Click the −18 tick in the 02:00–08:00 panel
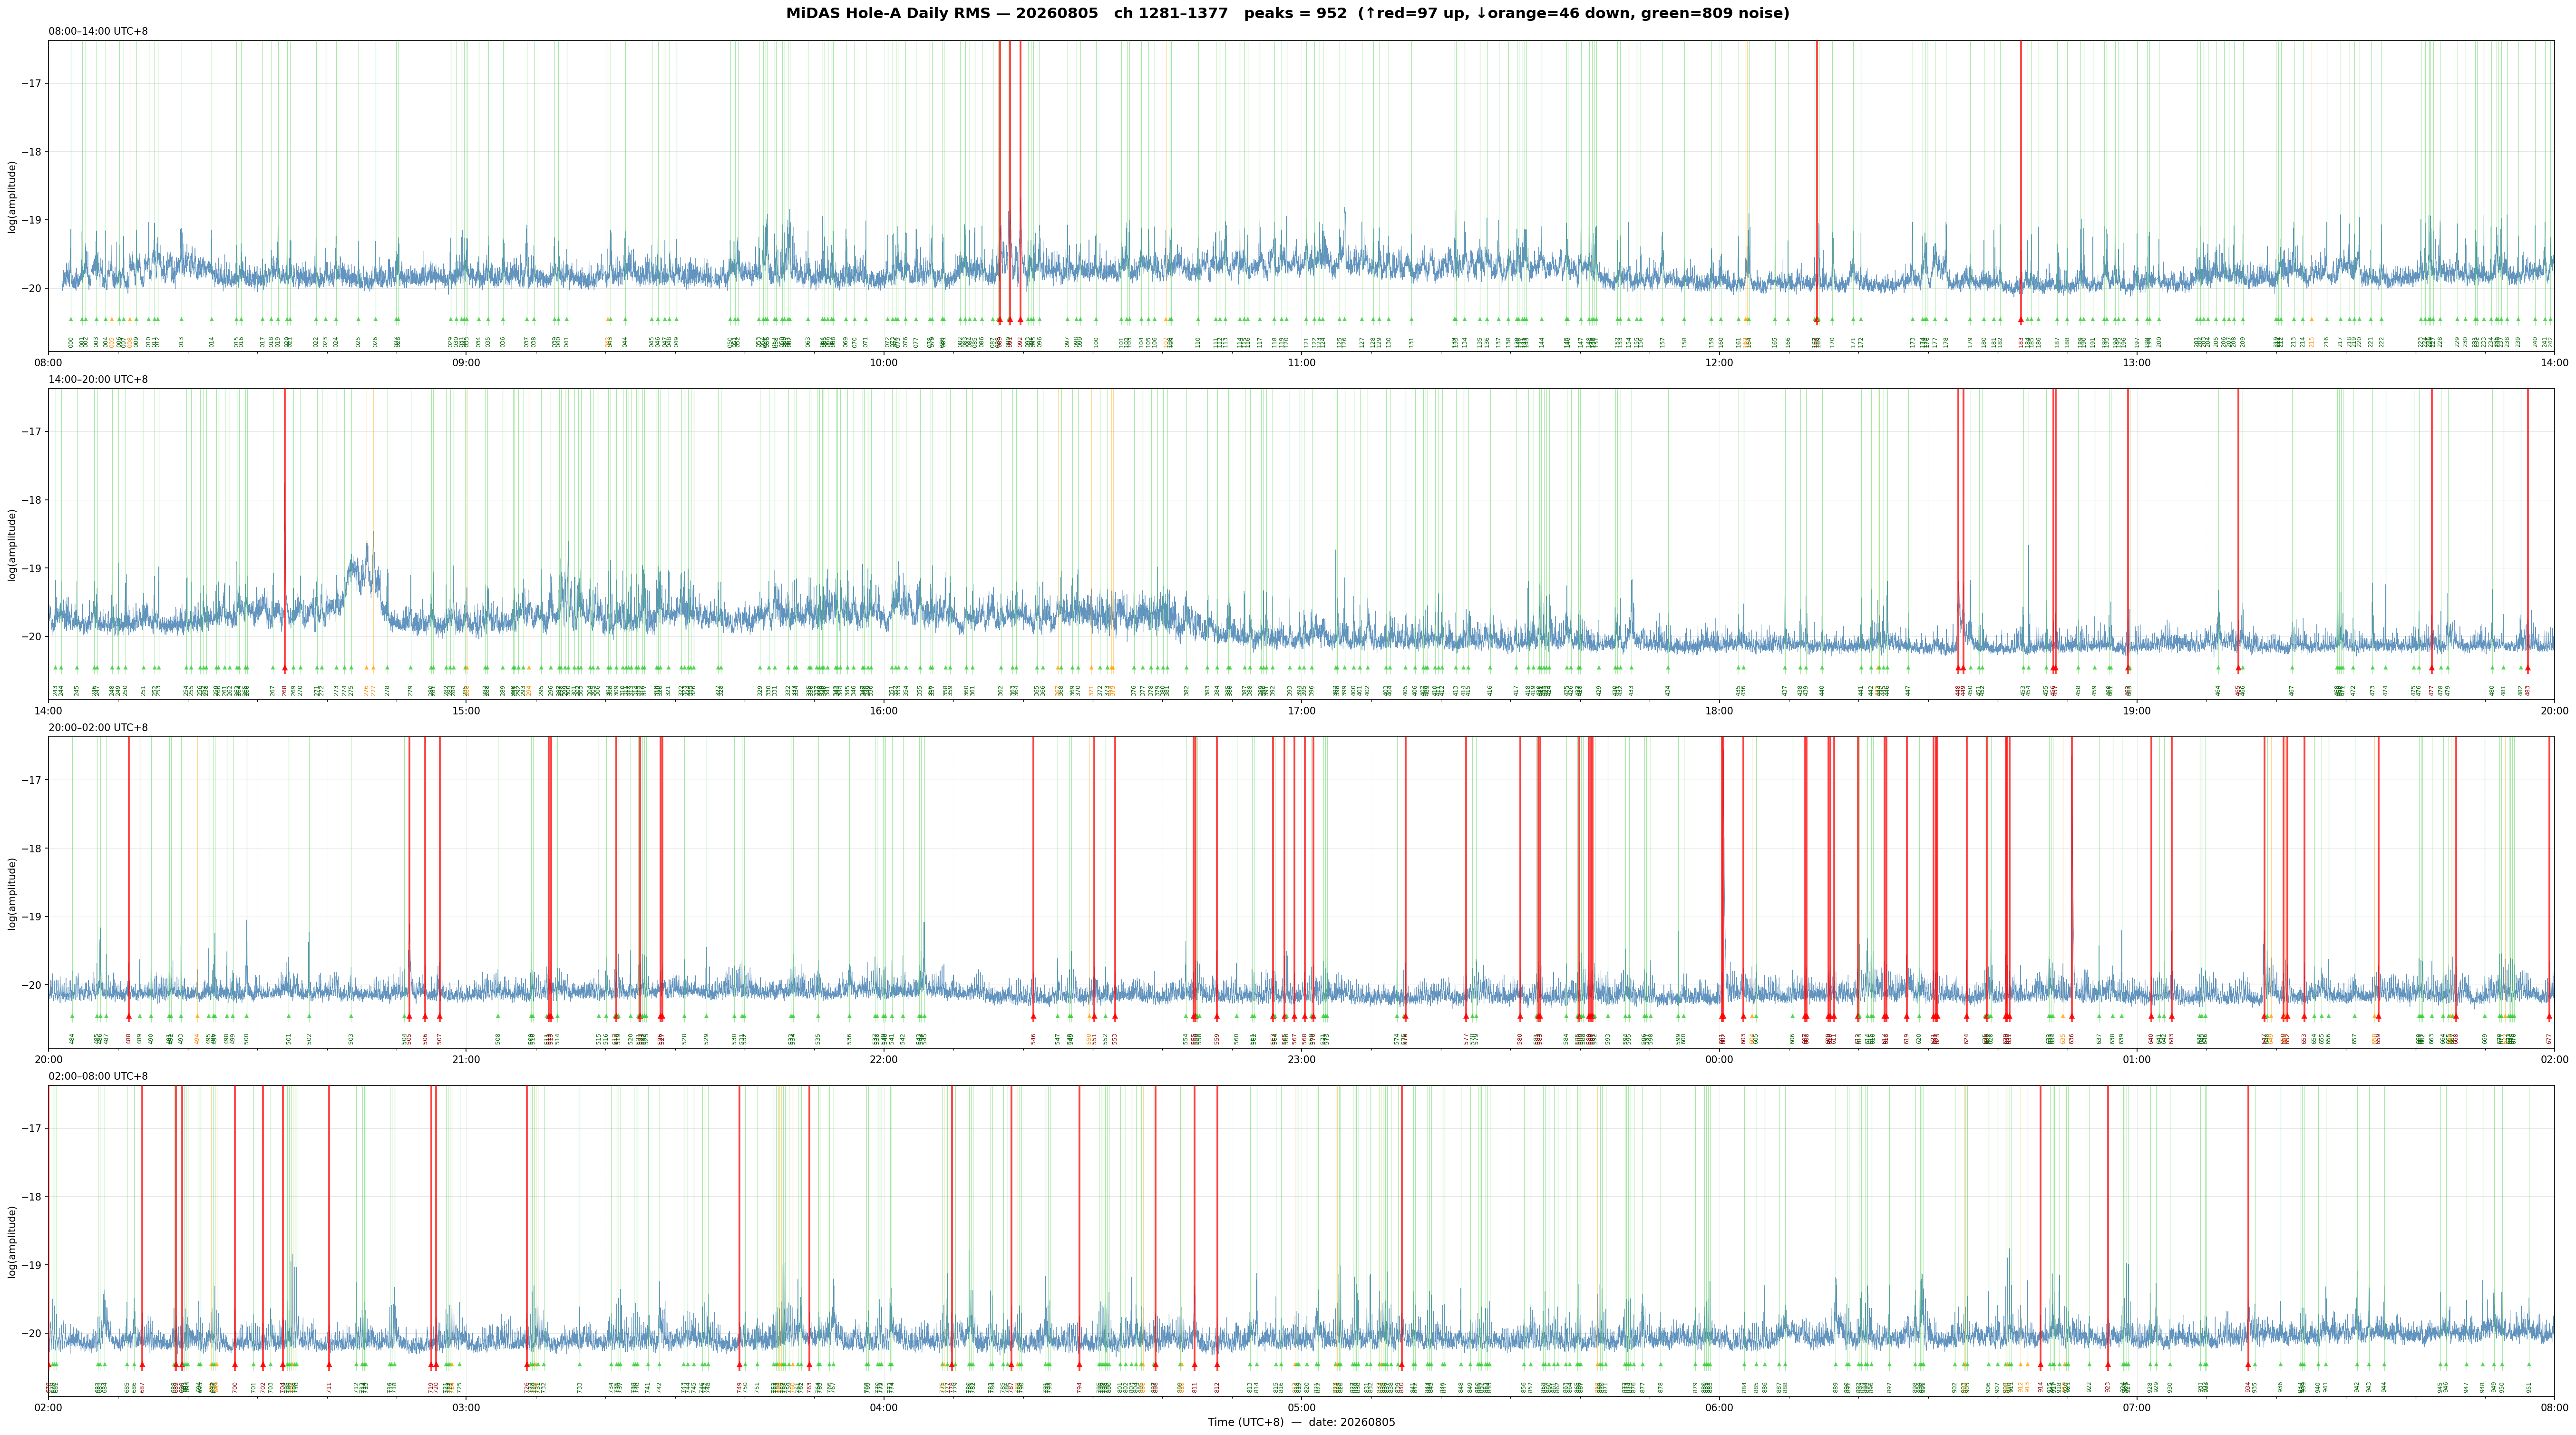2576x1435 pixels. [x=32, y=1197]
